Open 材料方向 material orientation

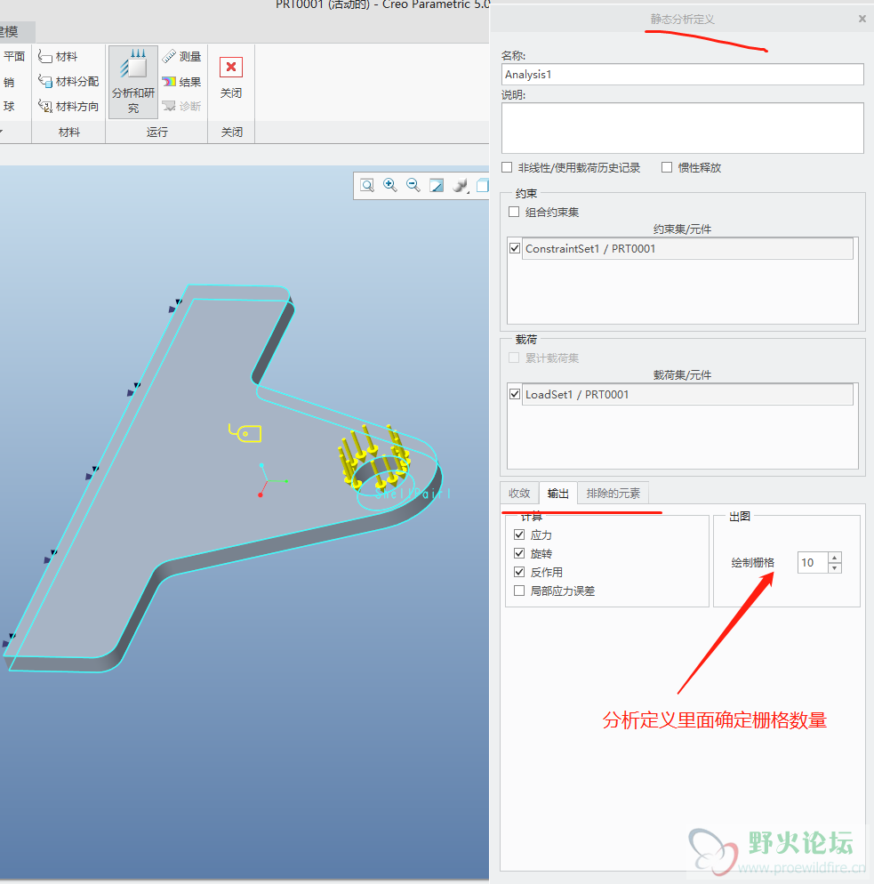(68, 106)
